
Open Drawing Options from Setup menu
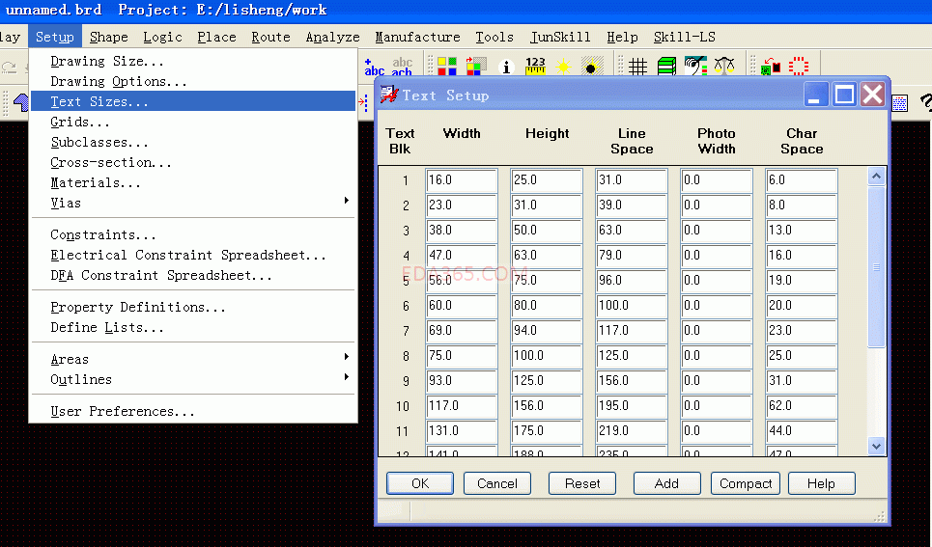click(x=119, y=81)
